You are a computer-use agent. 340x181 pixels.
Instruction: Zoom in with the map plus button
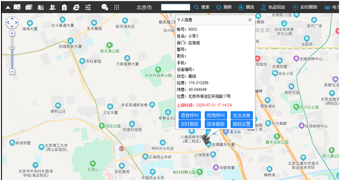tap(12, 33)
